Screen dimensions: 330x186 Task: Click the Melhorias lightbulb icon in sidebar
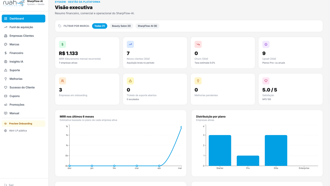tap(6, 79)
